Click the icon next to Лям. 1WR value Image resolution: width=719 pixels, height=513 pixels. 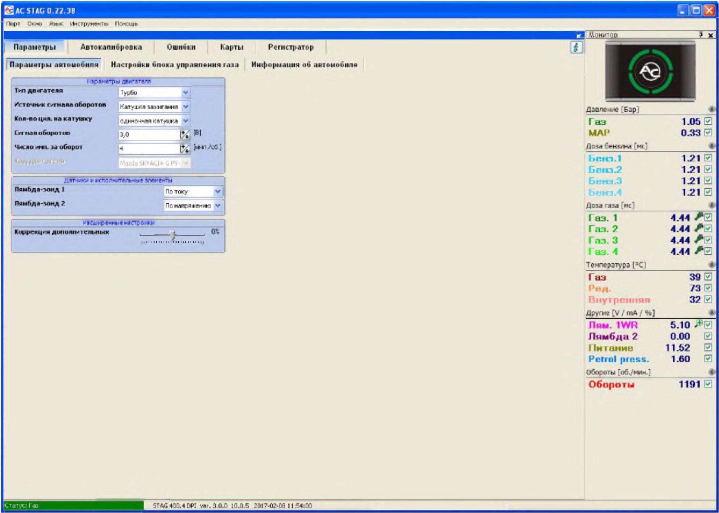[x=698, y=324]
